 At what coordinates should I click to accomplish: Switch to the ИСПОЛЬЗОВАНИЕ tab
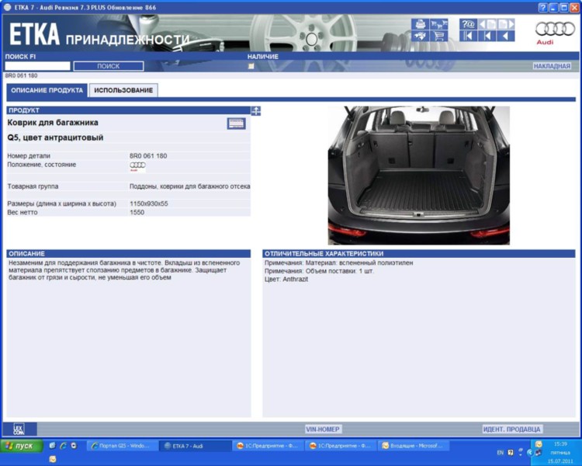(123, 90)
